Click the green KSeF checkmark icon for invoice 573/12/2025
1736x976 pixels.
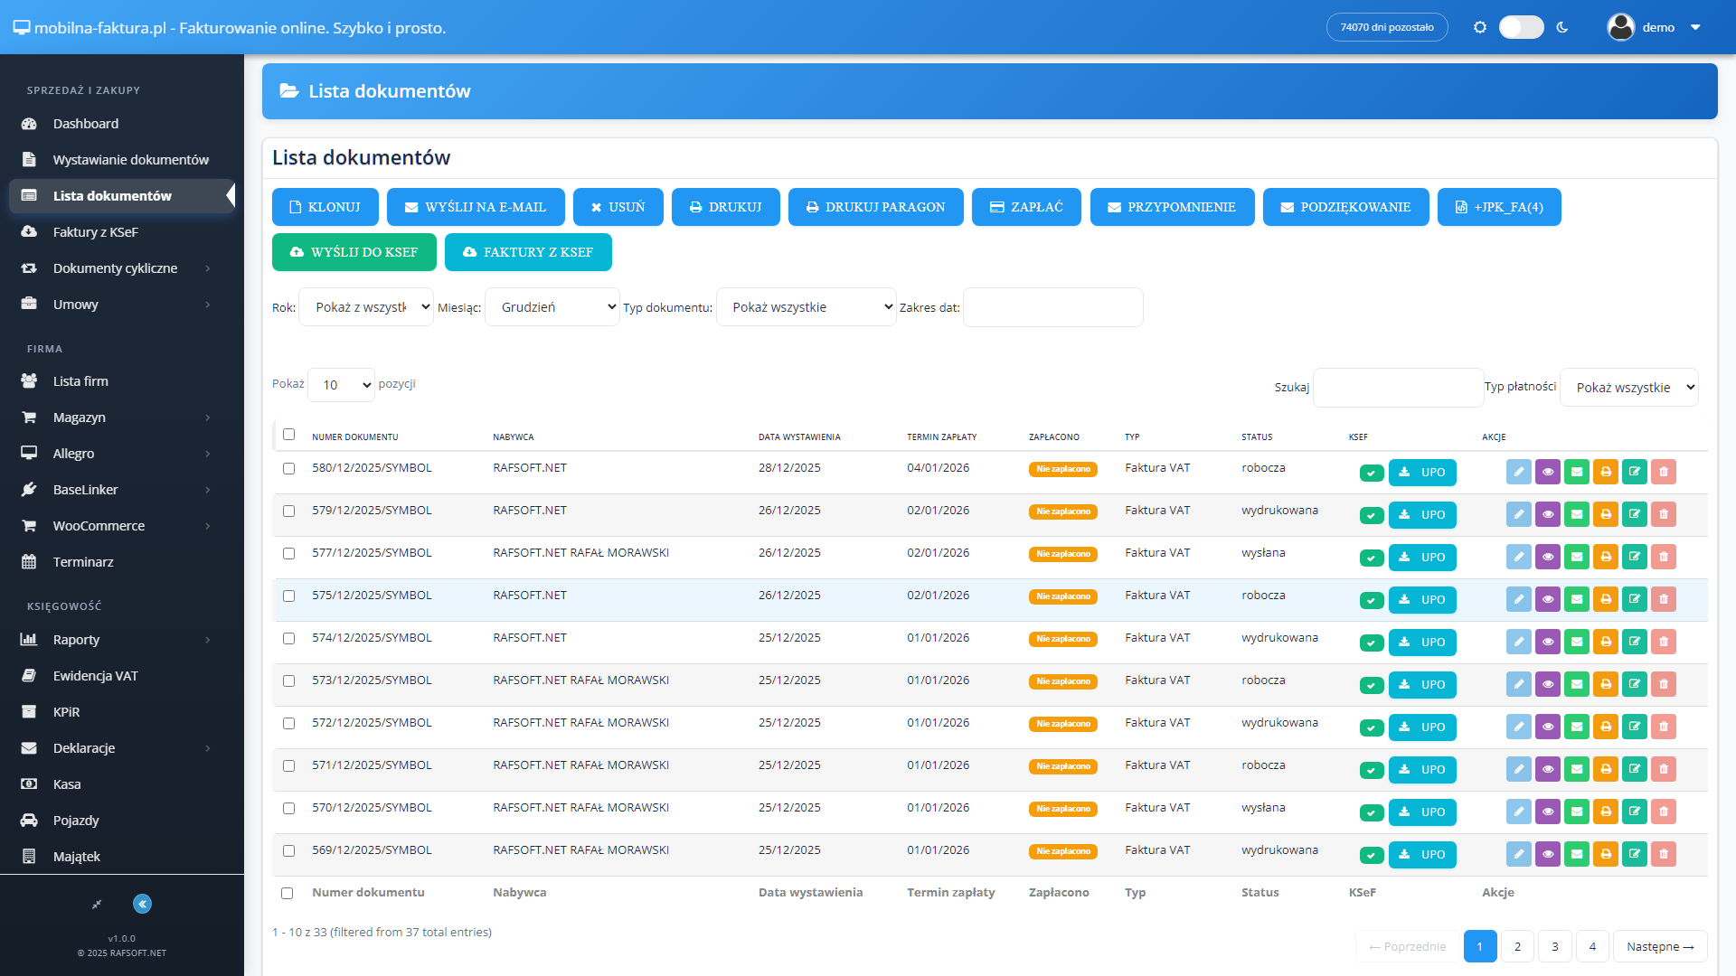1371,685
